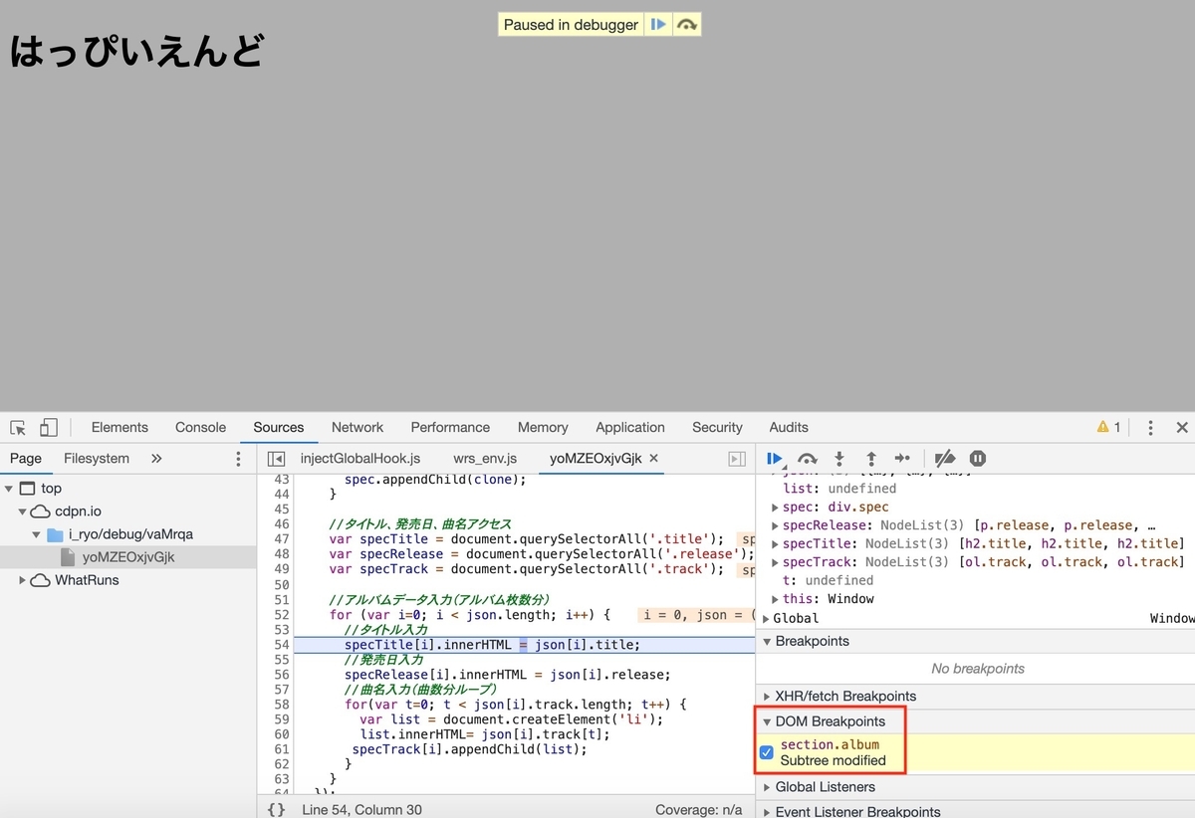Click the section.album breakpoint label
The width and height of the screenshot is (1195, 818).
pos(830,744)
